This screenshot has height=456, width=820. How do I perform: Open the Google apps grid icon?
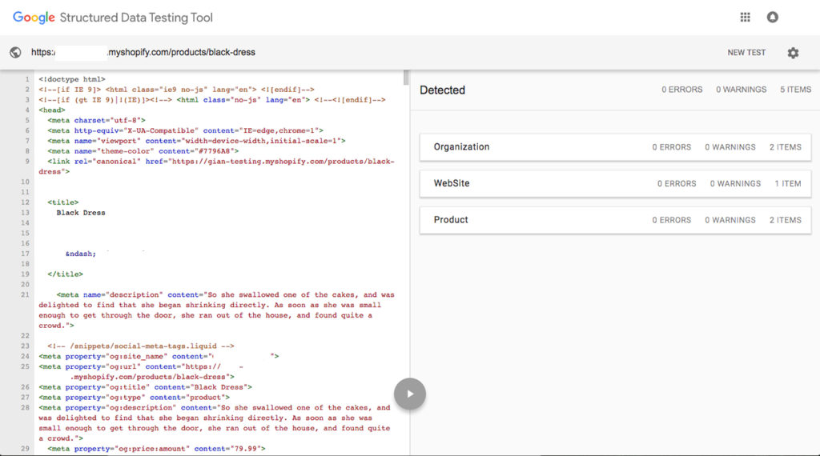point(746,18)
